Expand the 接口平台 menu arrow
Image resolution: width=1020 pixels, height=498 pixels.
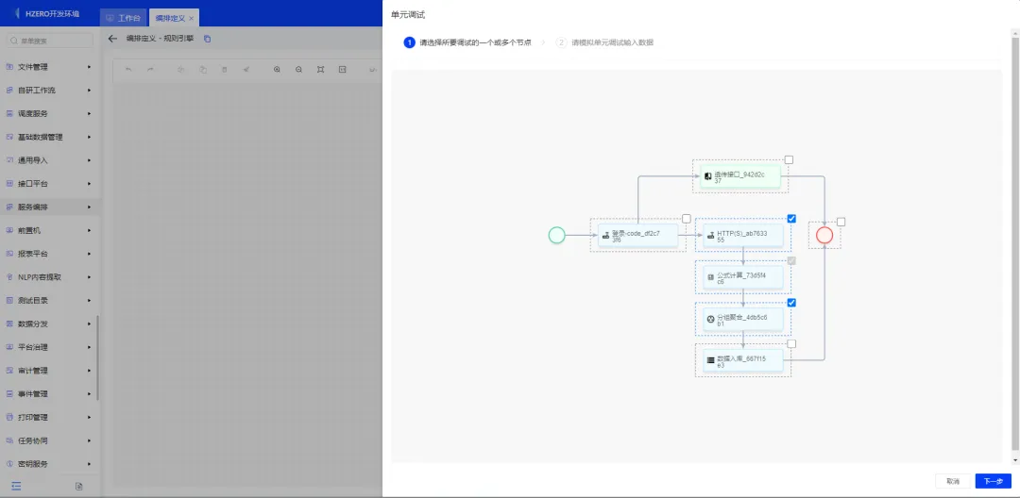point(89,184)
